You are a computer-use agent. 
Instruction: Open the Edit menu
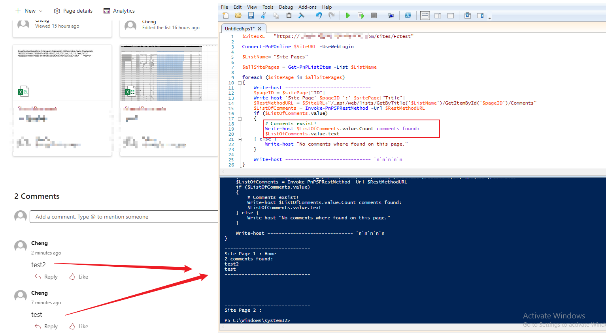[238, 7]
